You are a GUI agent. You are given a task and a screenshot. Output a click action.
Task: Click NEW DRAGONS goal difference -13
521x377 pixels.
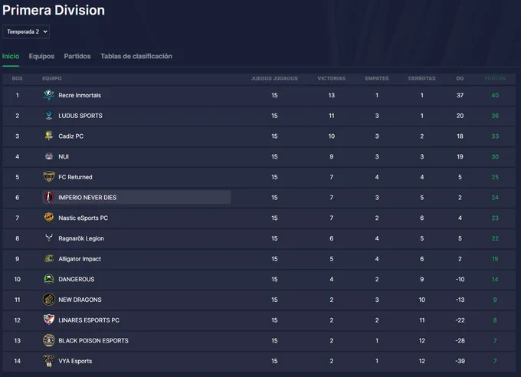tap(460, 300)
